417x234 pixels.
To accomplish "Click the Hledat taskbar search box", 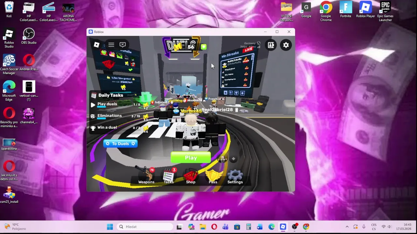I will pyautogui.click(x=145, y=227).
